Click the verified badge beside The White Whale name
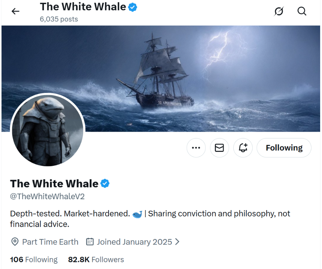The image size is (322, 269). pyautogui.click(x=105, y=183)
